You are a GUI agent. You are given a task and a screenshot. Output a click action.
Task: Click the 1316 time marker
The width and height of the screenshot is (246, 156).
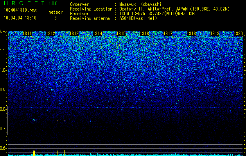pyautogui.click(x=144, y=34)
